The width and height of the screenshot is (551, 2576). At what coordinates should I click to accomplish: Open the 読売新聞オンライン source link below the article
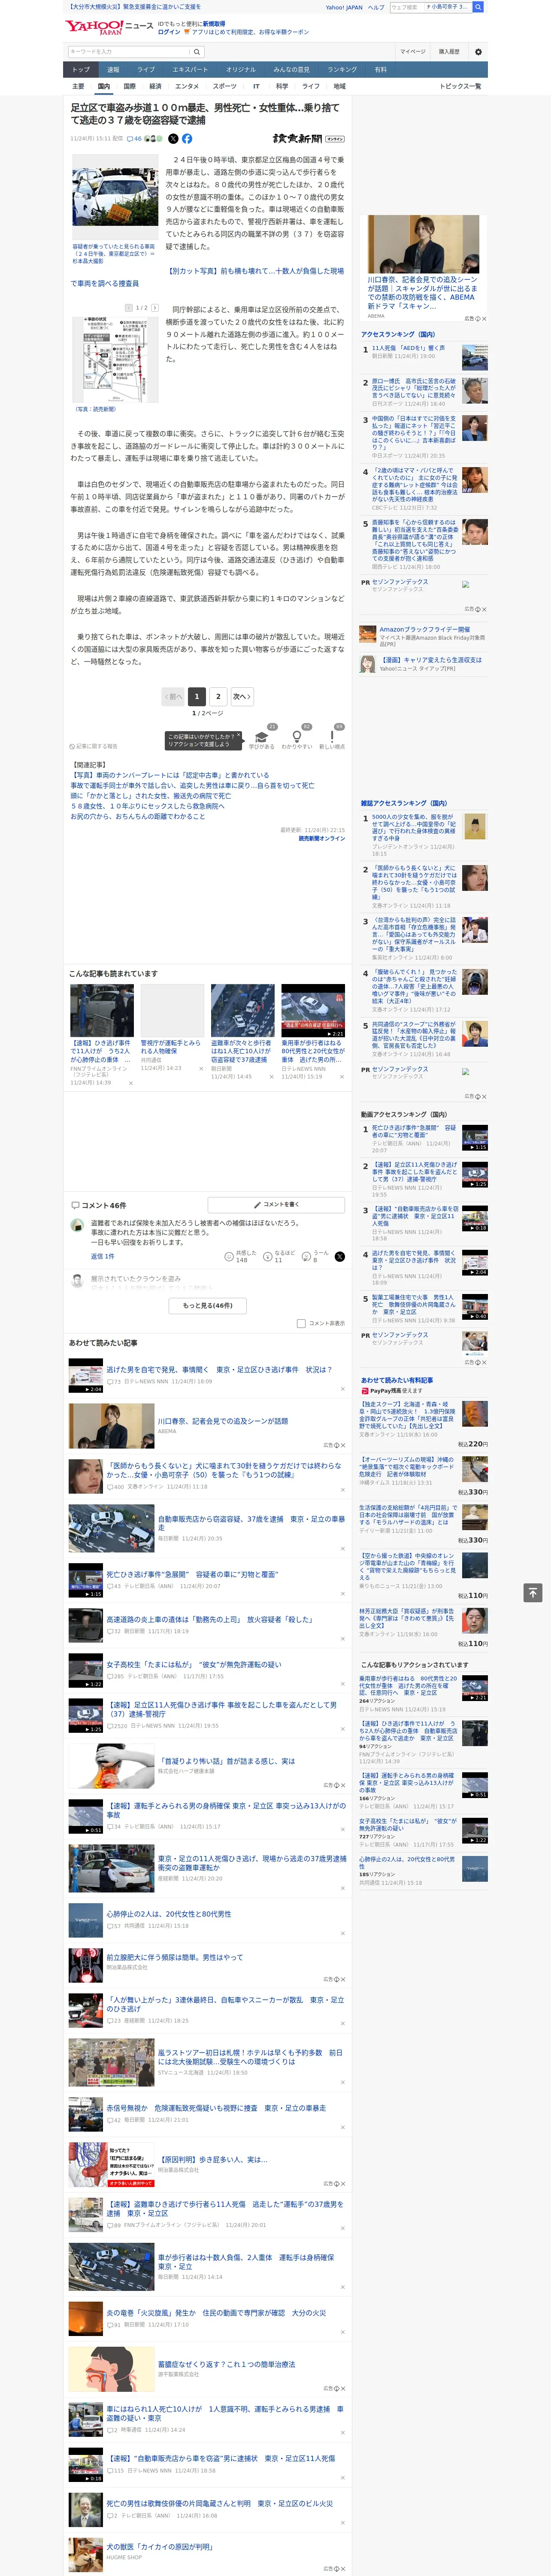pos(321,838)
